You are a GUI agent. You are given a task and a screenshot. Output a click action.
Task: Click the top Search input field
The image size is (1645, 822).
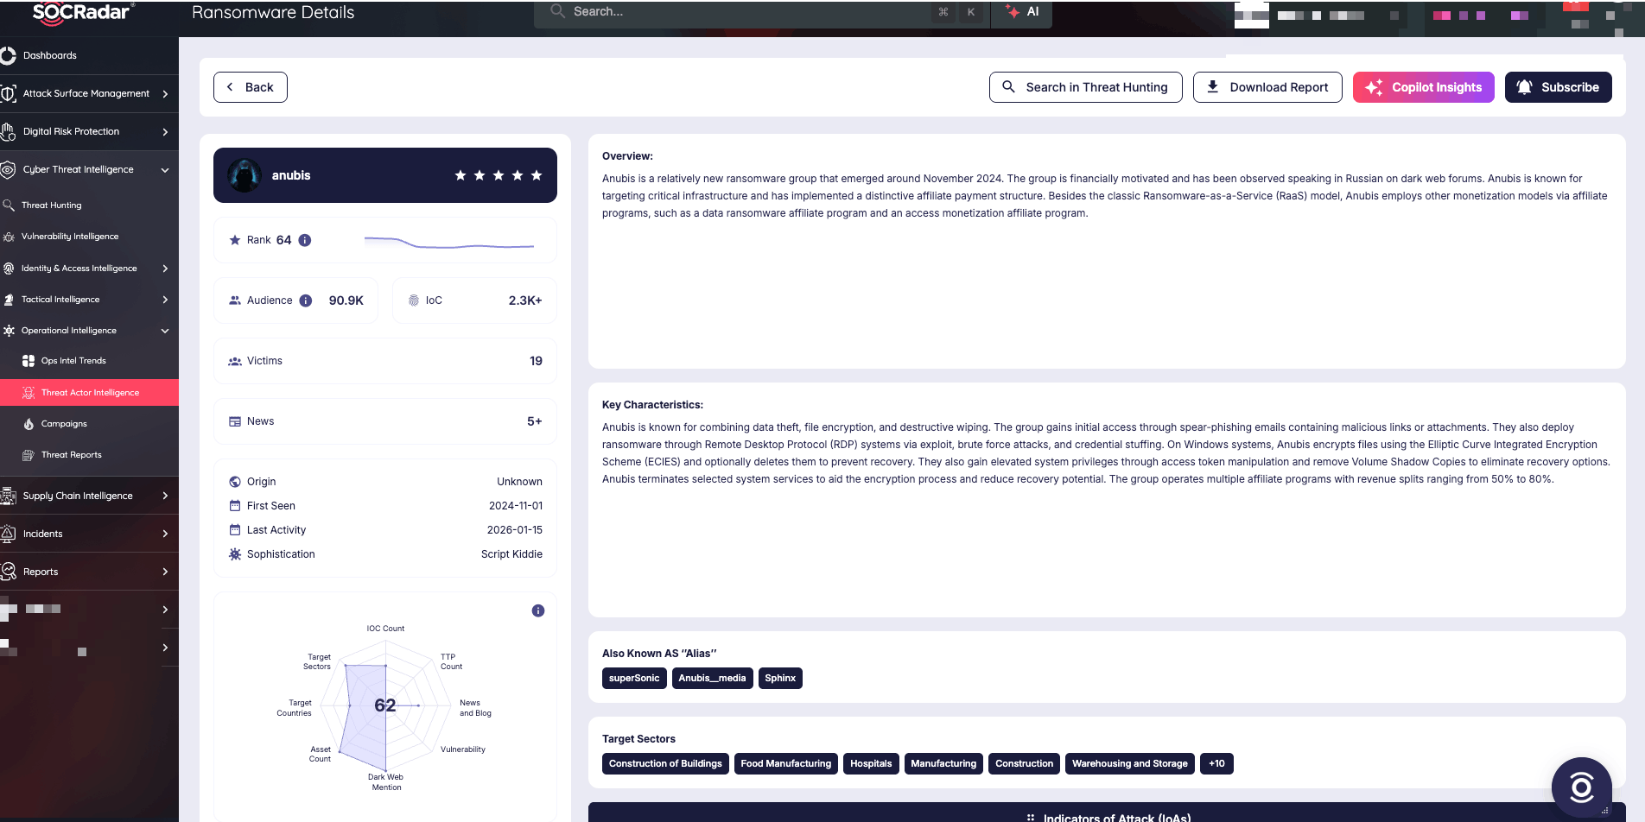pyautogui.click(x=762, y=12)
